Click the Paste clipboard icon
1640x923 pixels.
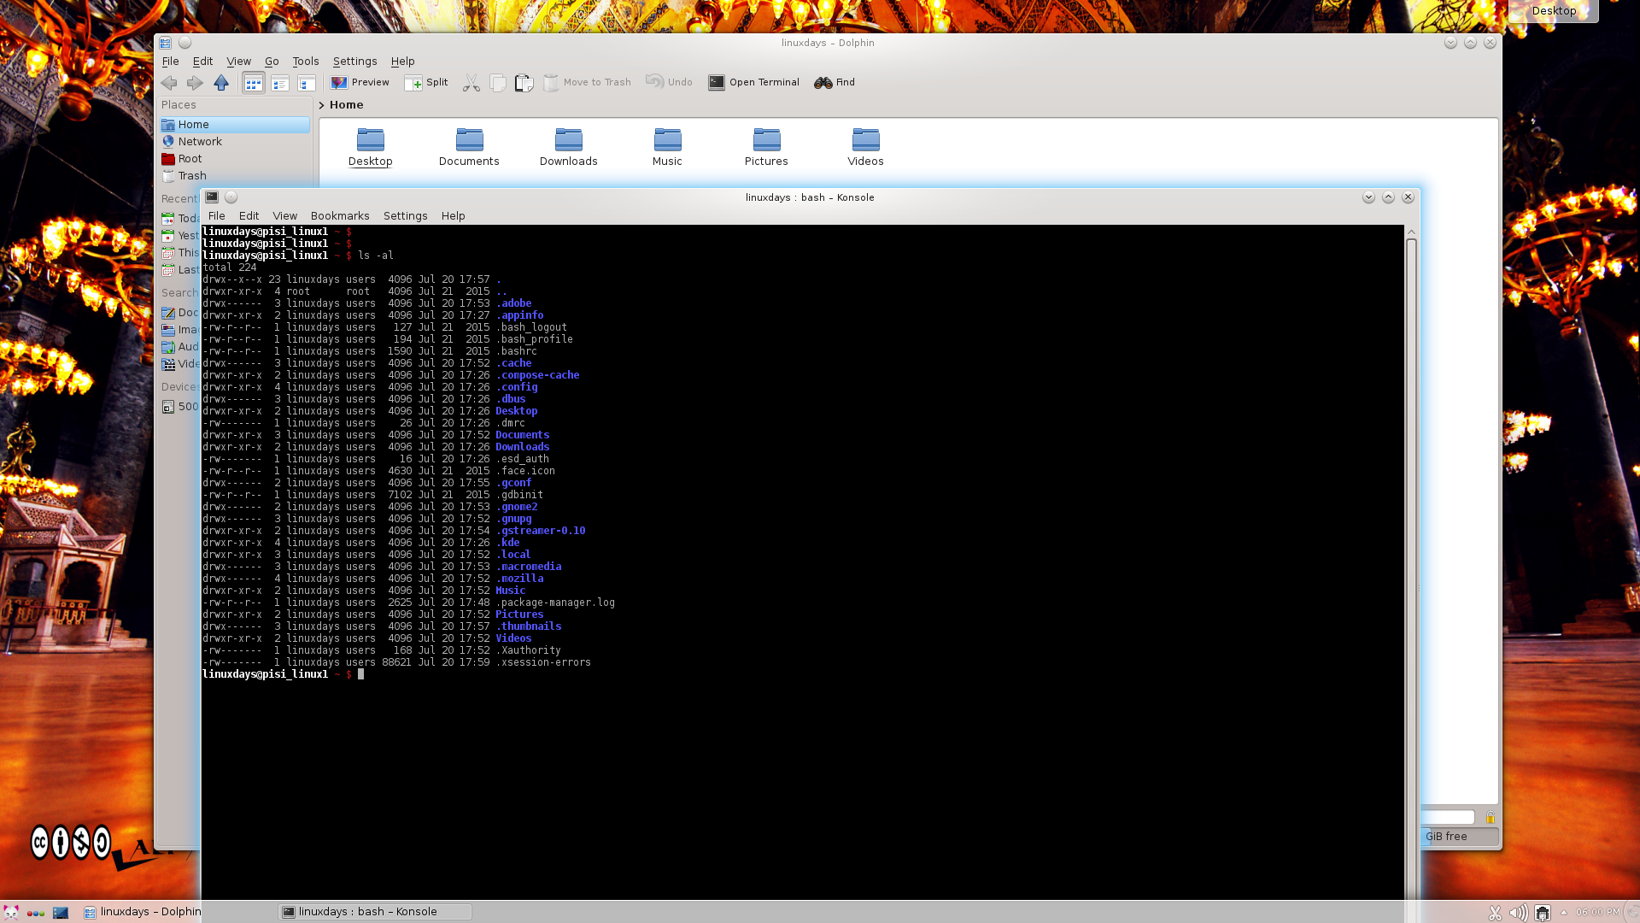(524, 83)
